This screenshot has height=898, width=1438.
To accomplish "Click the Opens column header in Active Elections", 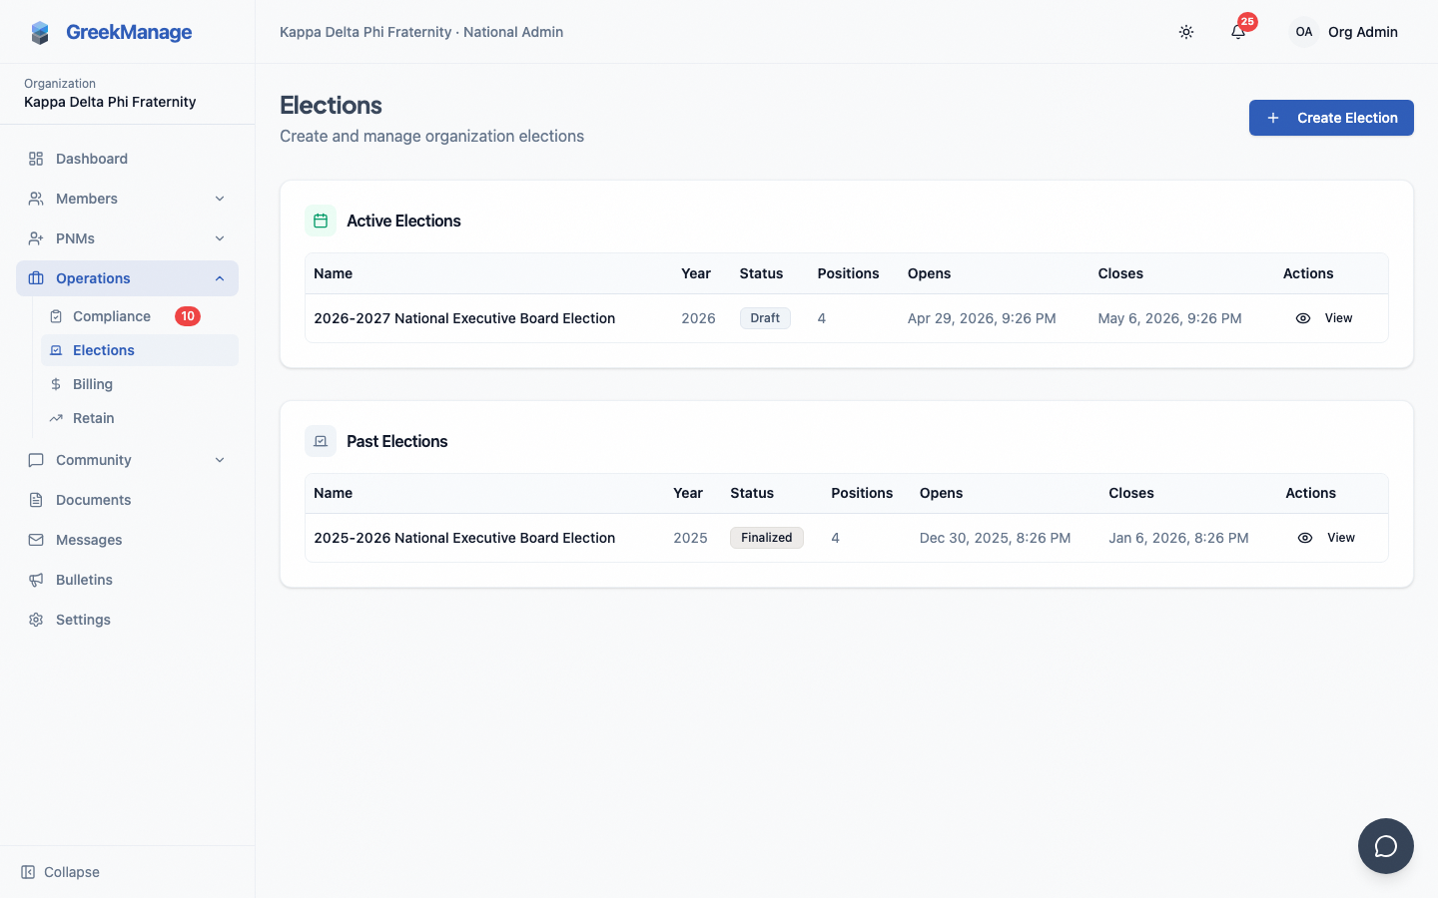I will coord(929,273).
